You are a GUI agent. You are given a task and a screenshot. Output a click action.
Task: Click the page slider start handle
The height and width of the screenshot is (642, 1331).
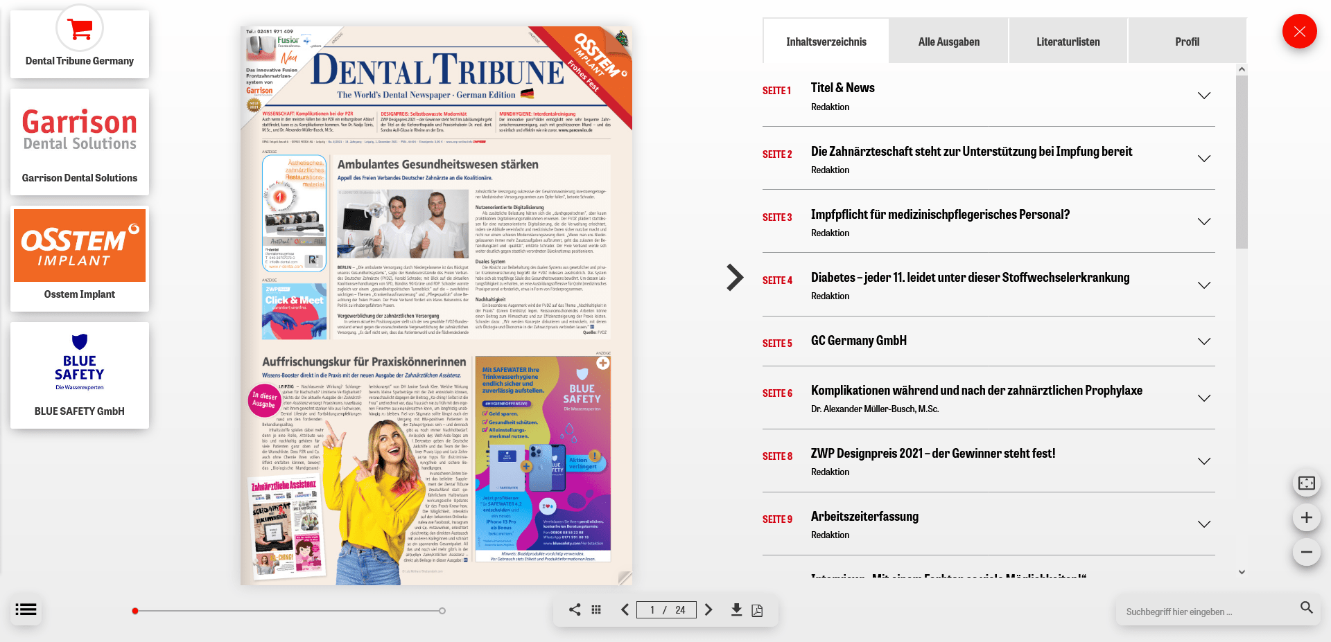[x=135, y=611]
